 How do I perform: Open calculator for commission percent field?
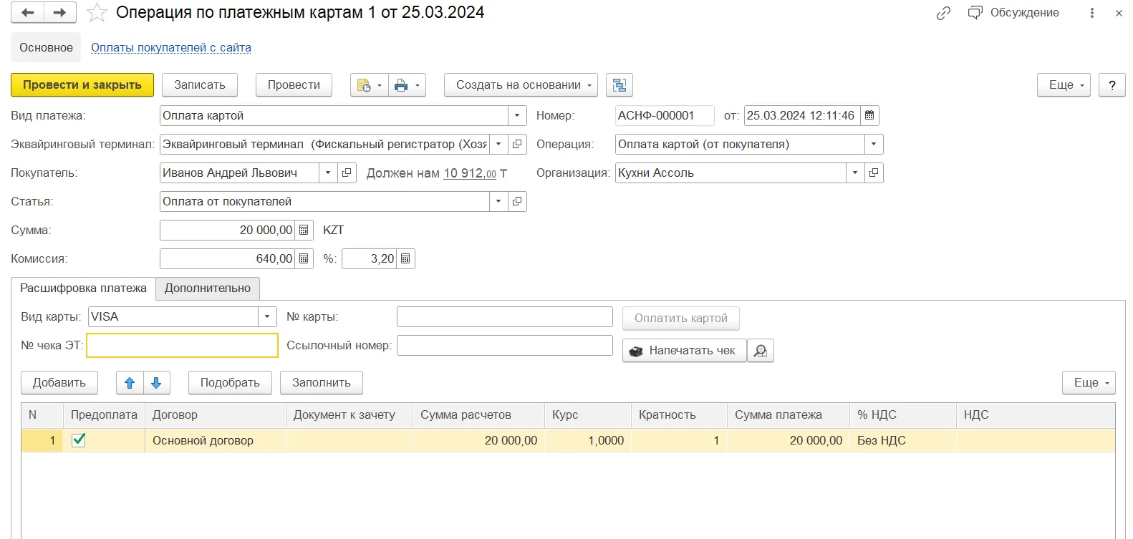pos(405,258)
